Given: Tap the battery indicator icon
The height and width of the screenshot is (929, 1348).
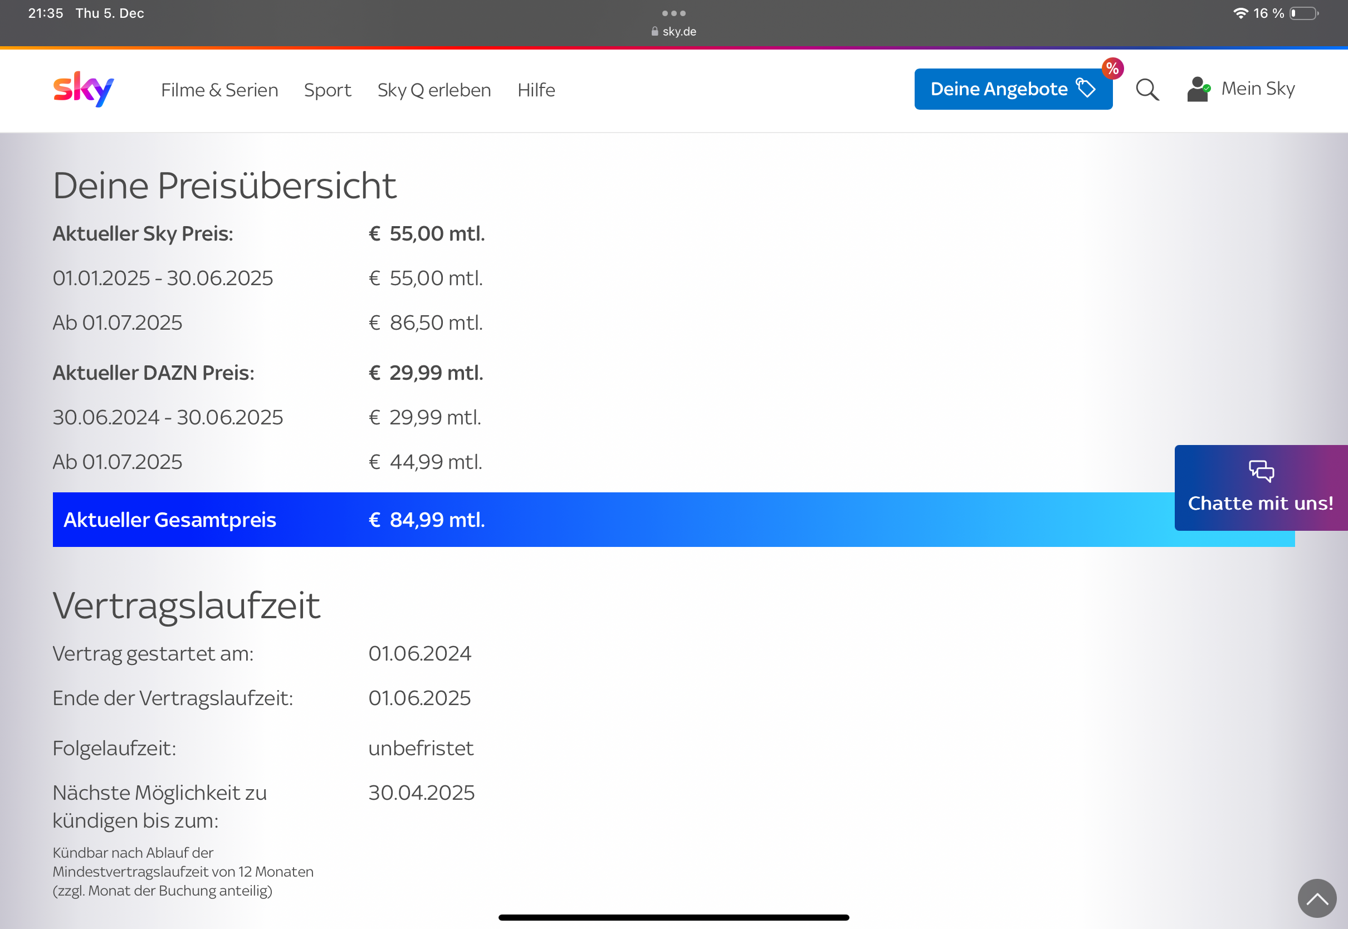Looking at the screenshot, I should coord(1304,13).
